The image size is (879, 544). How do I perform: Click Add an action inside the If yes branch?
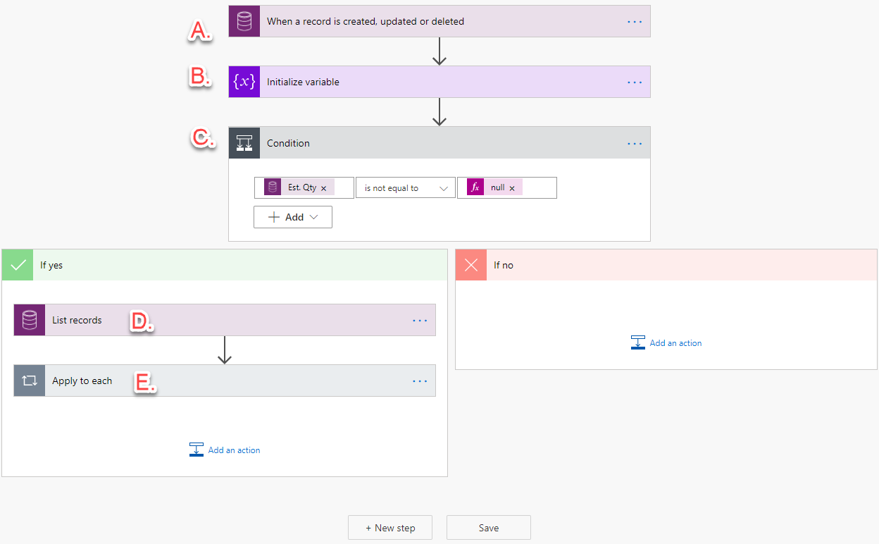(x=225, y=450)
